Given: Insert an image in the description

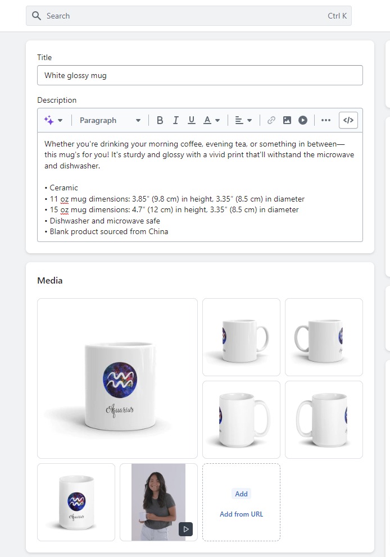Looking at the screenshot, I should click(x=287, y=120).
